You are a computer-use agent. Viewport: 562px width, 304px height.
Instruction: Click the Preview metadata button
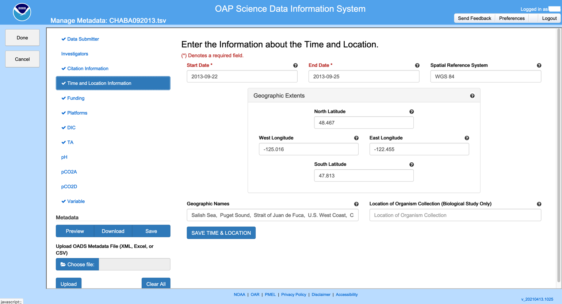click(x=75, y=231)
